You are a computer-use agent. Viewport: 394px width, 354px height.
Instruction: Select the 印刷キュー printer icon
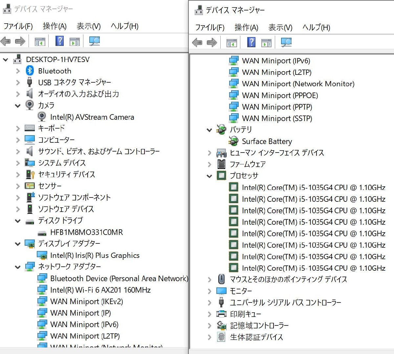[x=222, y=314]
